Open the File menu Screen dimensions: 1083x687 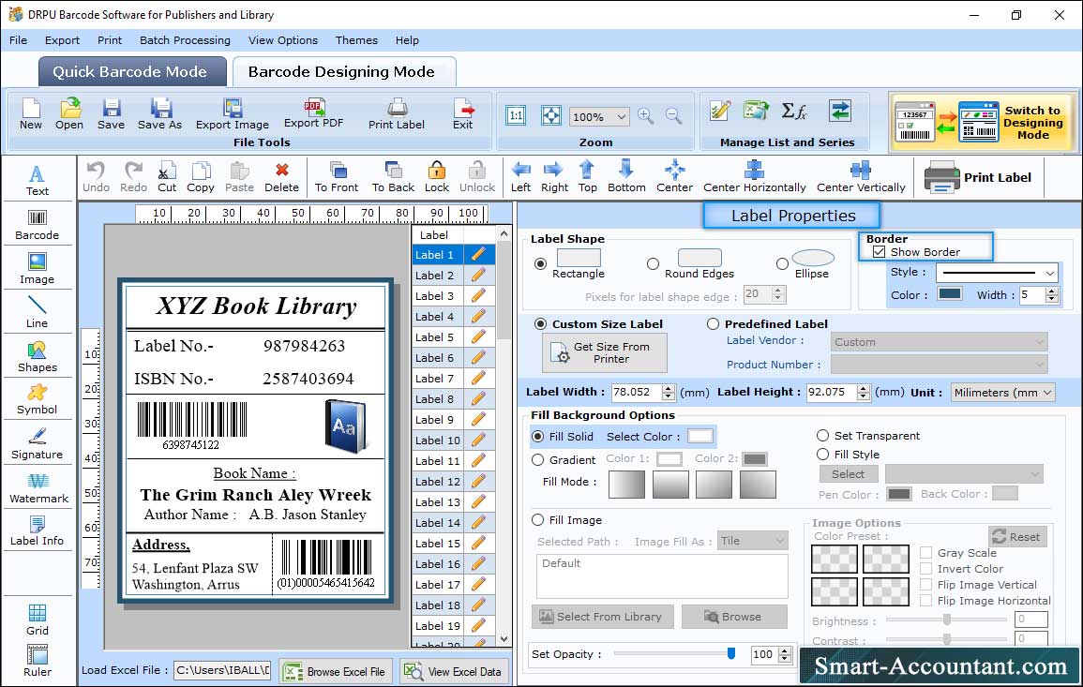coord(18,40)
